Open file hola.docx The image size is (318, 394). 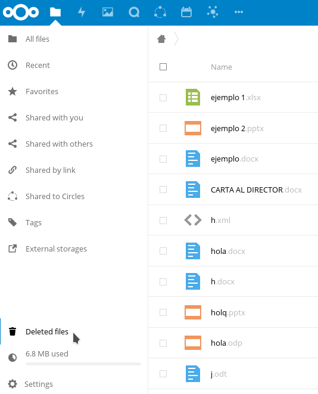[x=228, y=251]
